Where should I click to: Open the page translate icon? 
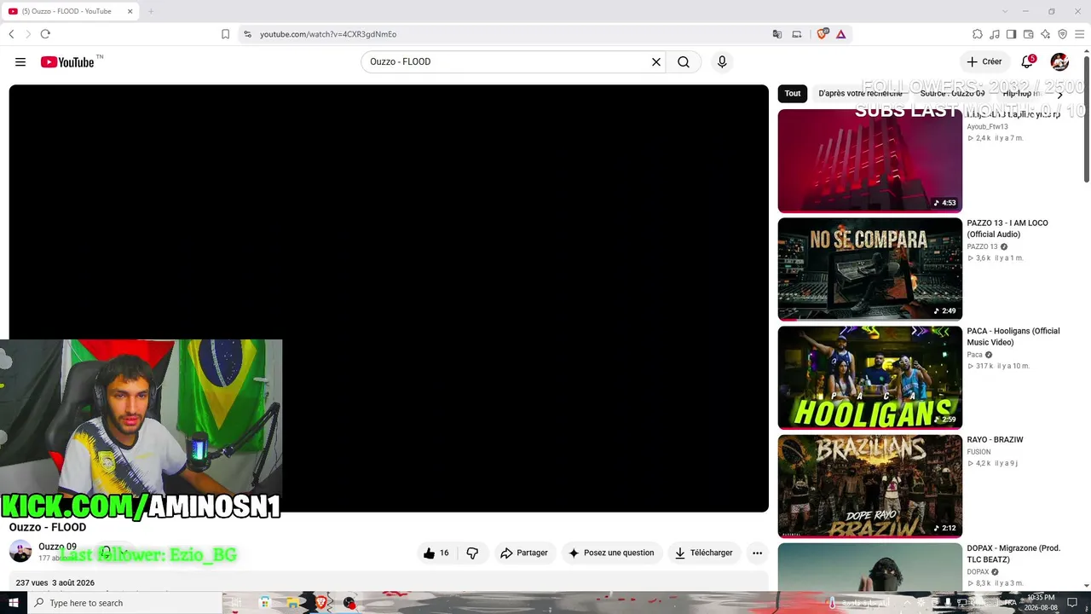(777, 34)
